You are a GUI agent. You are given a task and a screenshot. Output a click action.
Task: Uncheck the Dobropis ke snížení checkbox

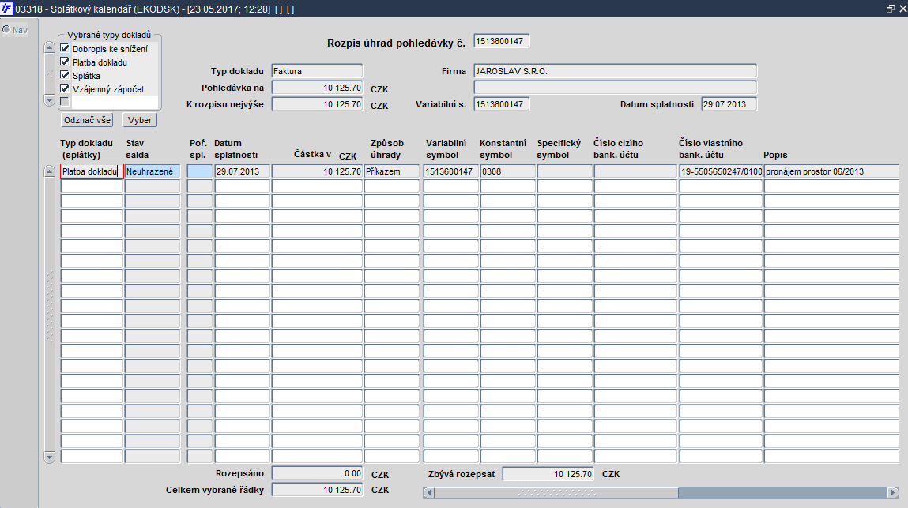65,49
